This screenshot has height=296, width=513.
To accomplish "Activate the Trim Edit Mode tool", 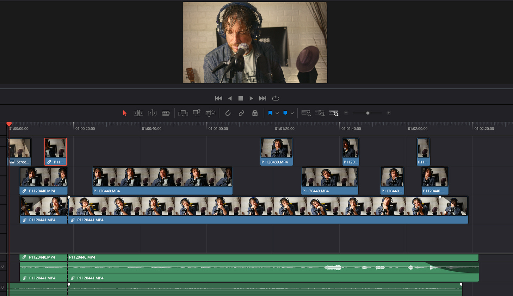I will coord(138,113).
